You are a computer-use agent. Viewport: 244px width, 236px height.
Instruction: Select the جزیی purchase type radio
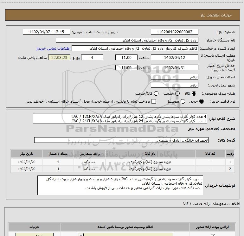point(202,101)
